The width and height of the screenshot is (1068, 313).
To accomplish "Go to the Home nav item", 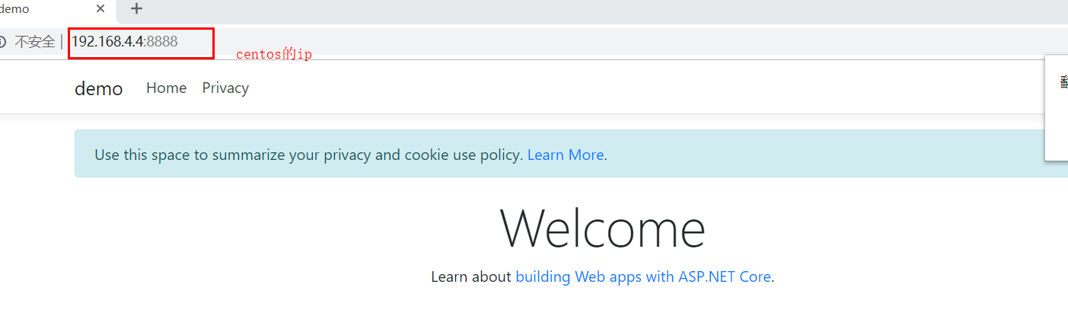I will pyautogui.click(x=166, y=88).
